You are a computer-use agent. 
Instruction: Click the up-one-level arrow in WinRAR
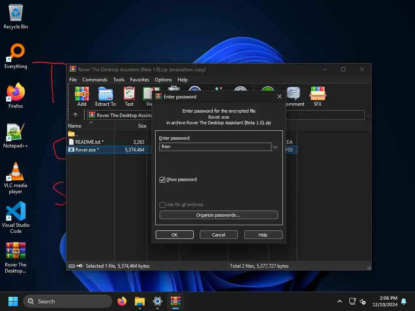coord(75,115)
